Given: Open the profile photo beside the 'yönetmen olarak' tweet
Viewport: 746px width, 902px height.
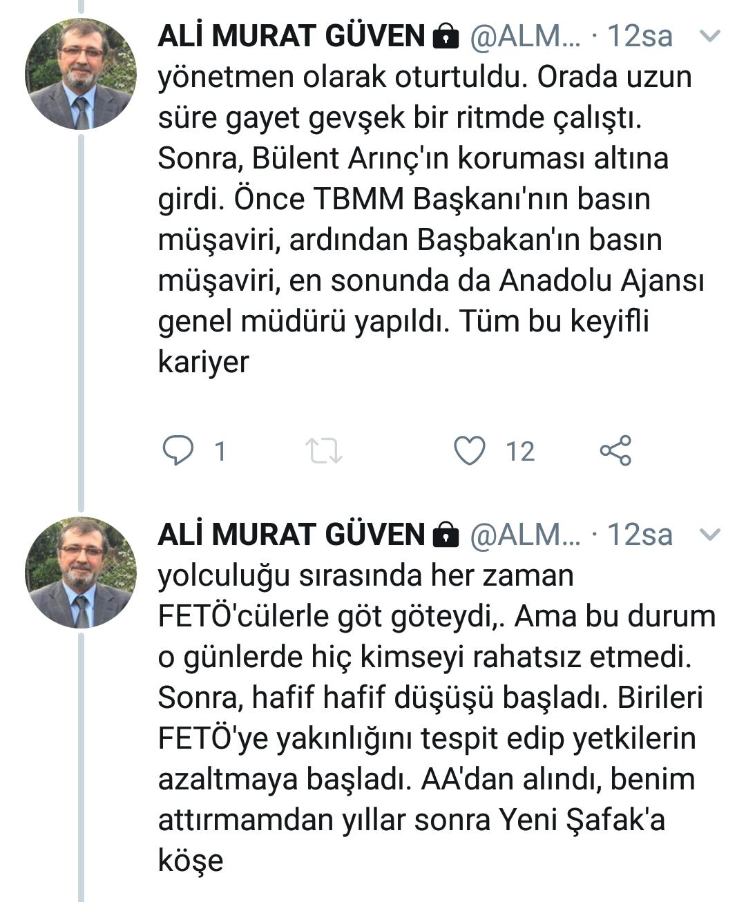Looking at the screenshot, I should [x=81, y=74].
